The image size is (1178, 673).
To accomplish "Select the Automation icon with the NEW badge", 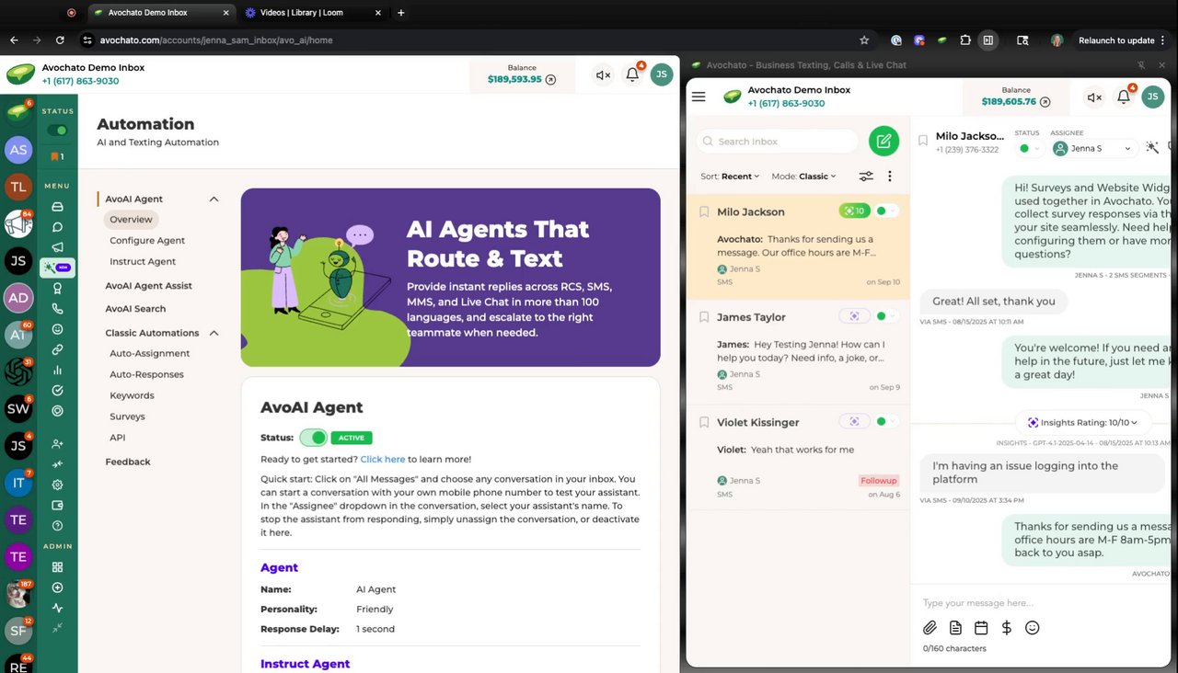I will (58, 268).
